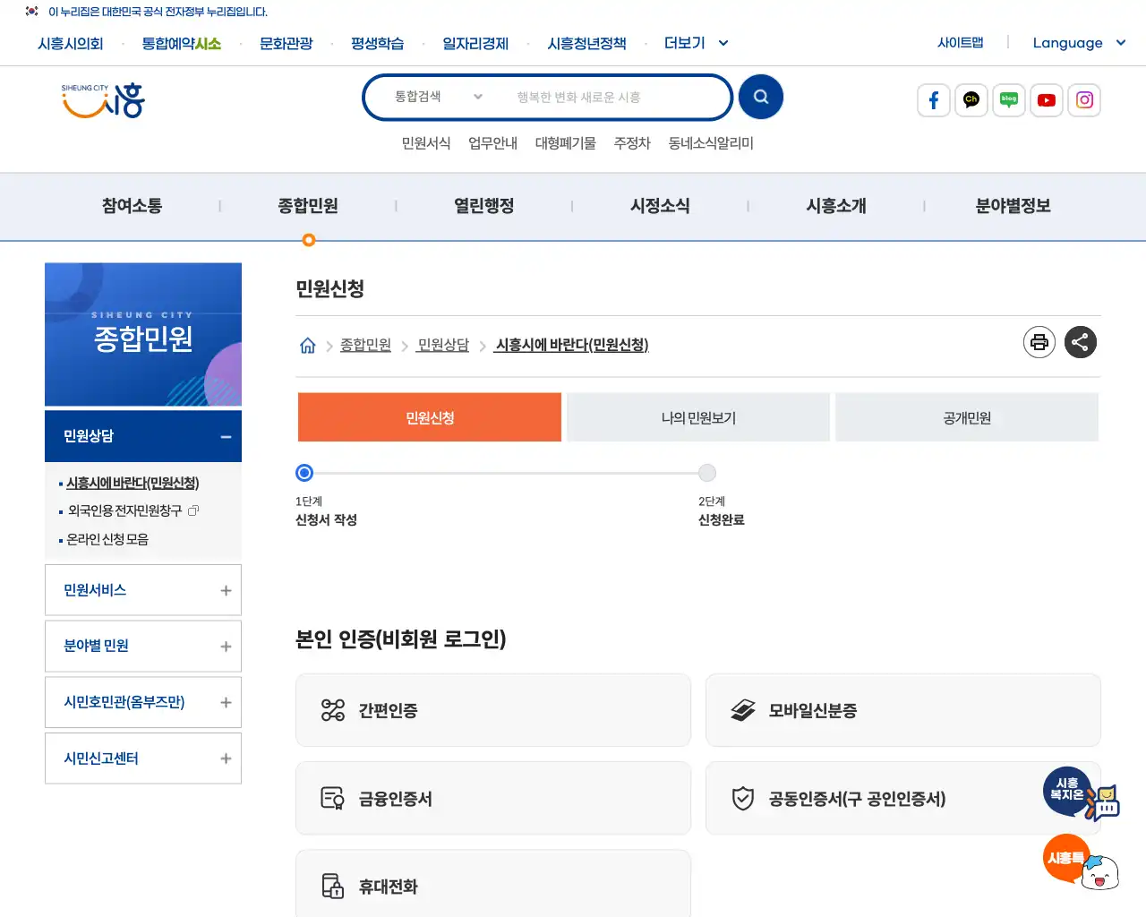Open 시흥시에 바란다(민원신청) in sidebar
Image resolution: width=1146 pixels, height=917 pixels.
click(133, 483)
